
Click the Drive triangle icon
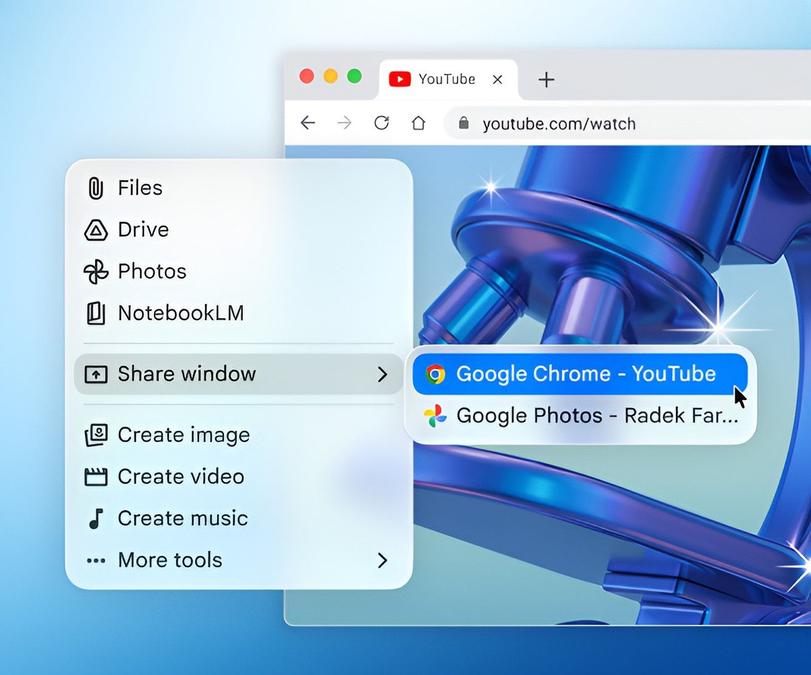tap(96, 230)
